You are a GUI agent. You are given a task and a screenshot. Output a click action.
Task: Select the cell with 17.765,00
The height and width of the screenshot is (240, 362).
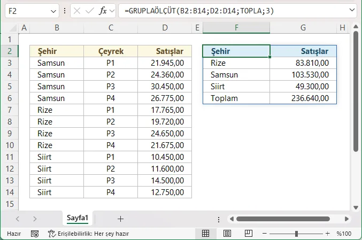coord(165,110)
